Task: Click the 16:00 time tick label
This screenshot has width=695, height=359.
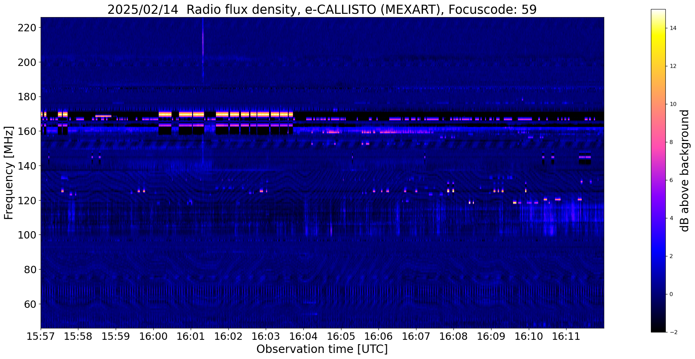Action: pos(154,336)
